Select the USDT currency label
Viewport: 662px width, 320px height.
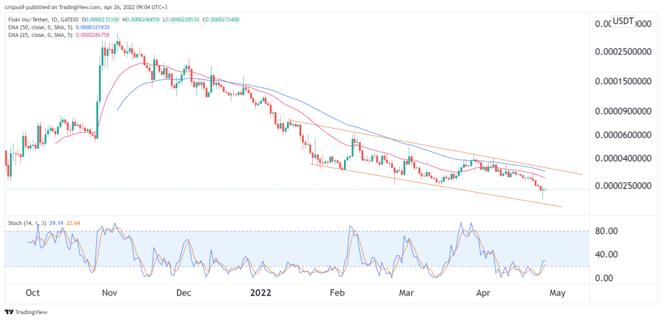coord(624,21)
